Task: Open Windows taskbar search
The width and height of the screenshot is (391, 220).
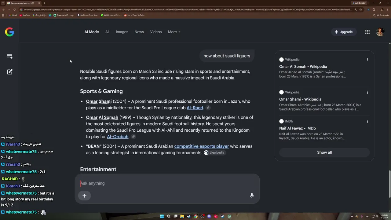Action: click(169, 216)
